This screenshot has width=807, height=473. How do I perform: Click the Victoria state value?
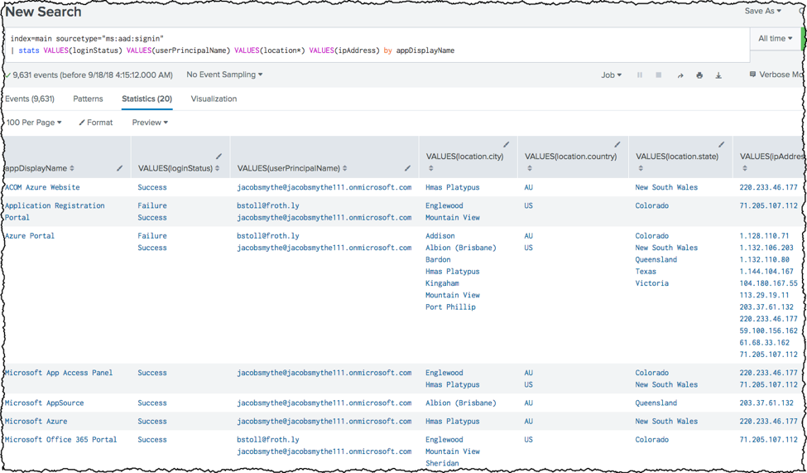coord(651,283)
